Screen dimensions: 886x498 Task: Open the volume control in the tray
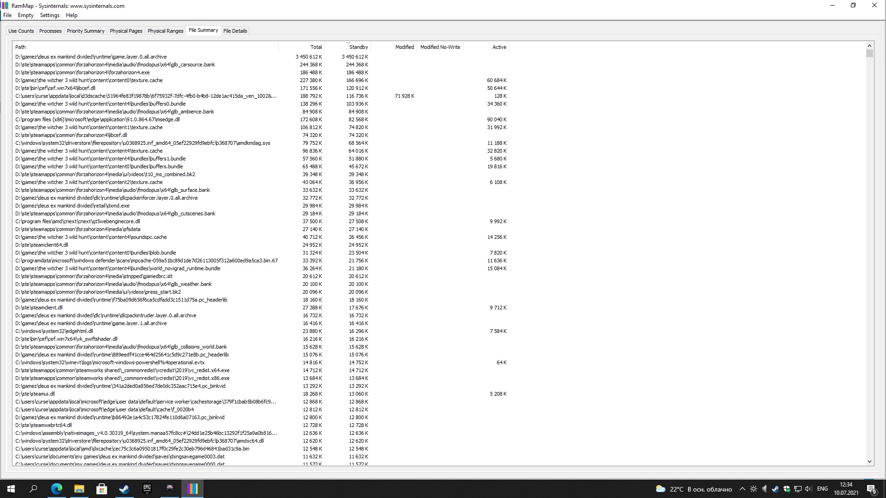[x=808, y=489]
